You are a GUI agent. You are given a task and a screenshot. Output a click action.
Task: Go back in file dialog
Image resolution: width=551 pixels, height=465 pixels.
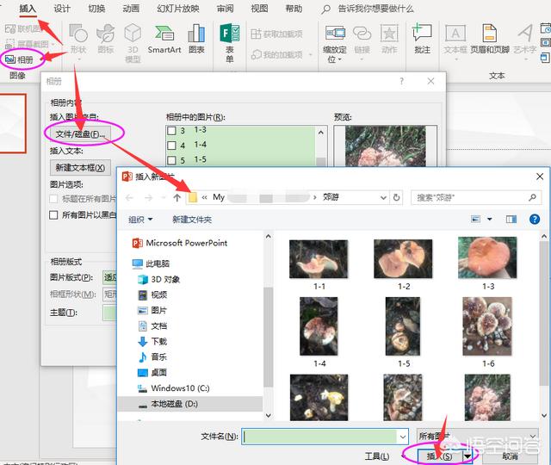(129, 197)
